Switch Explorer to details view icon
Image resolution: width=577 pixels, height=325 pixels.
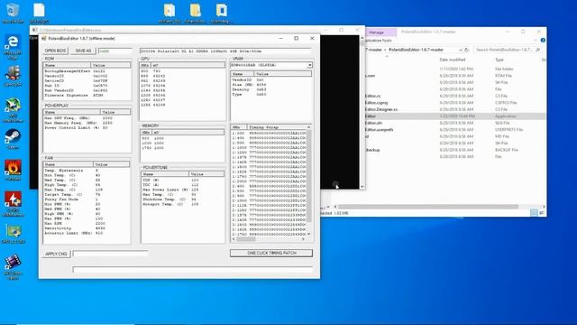pos(534,213)
